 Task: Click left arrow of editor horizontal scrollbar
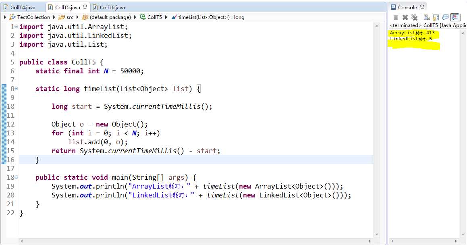[x=22, y=241]
